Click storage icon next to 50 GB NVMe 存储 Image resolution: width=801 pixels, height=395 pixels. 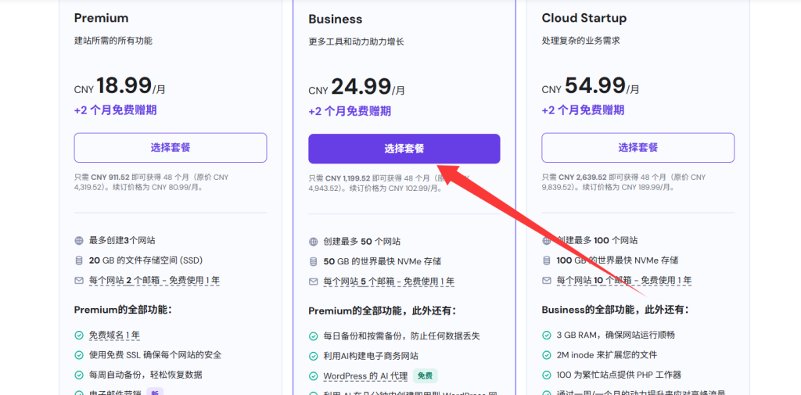[314, 261]
